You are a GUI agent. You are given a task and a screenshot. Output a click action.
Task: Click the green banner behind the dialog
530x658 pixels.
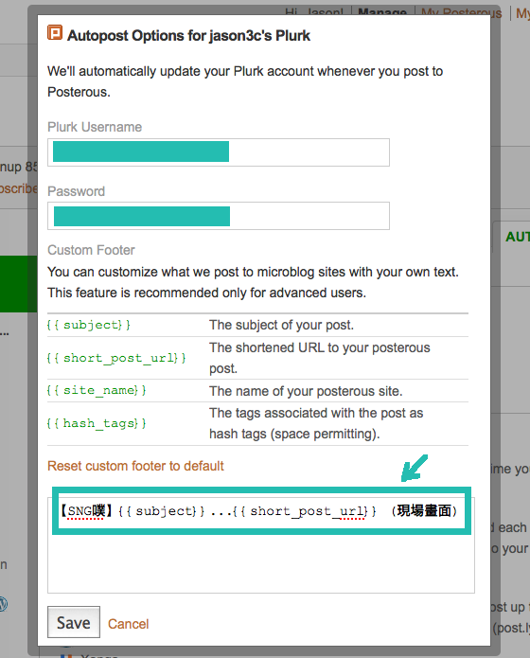click(x=19, y=284)
